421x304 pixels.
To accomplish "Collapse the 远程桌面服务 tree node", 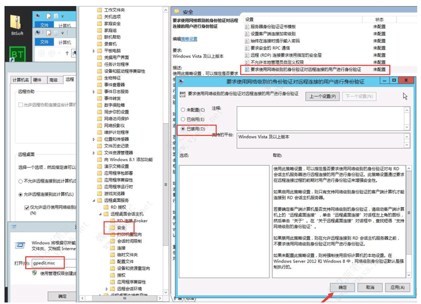I will (94, 200).
